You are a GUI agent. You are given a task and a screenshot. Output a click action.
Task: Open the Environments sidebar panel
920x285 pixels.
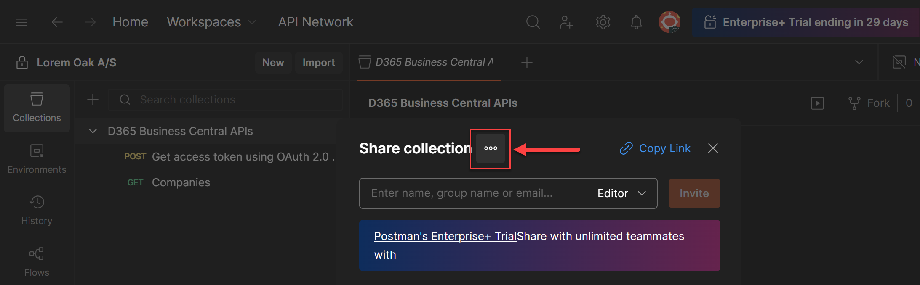(37, 159)
